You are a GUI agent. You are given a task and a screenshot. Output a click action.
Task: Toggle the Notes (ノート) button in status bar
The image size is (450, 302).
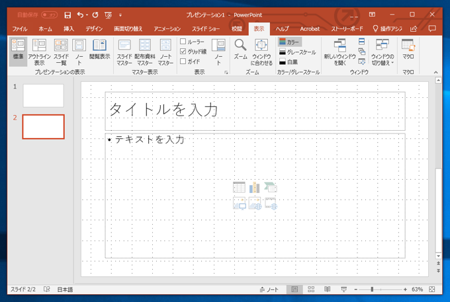[269, 289]
